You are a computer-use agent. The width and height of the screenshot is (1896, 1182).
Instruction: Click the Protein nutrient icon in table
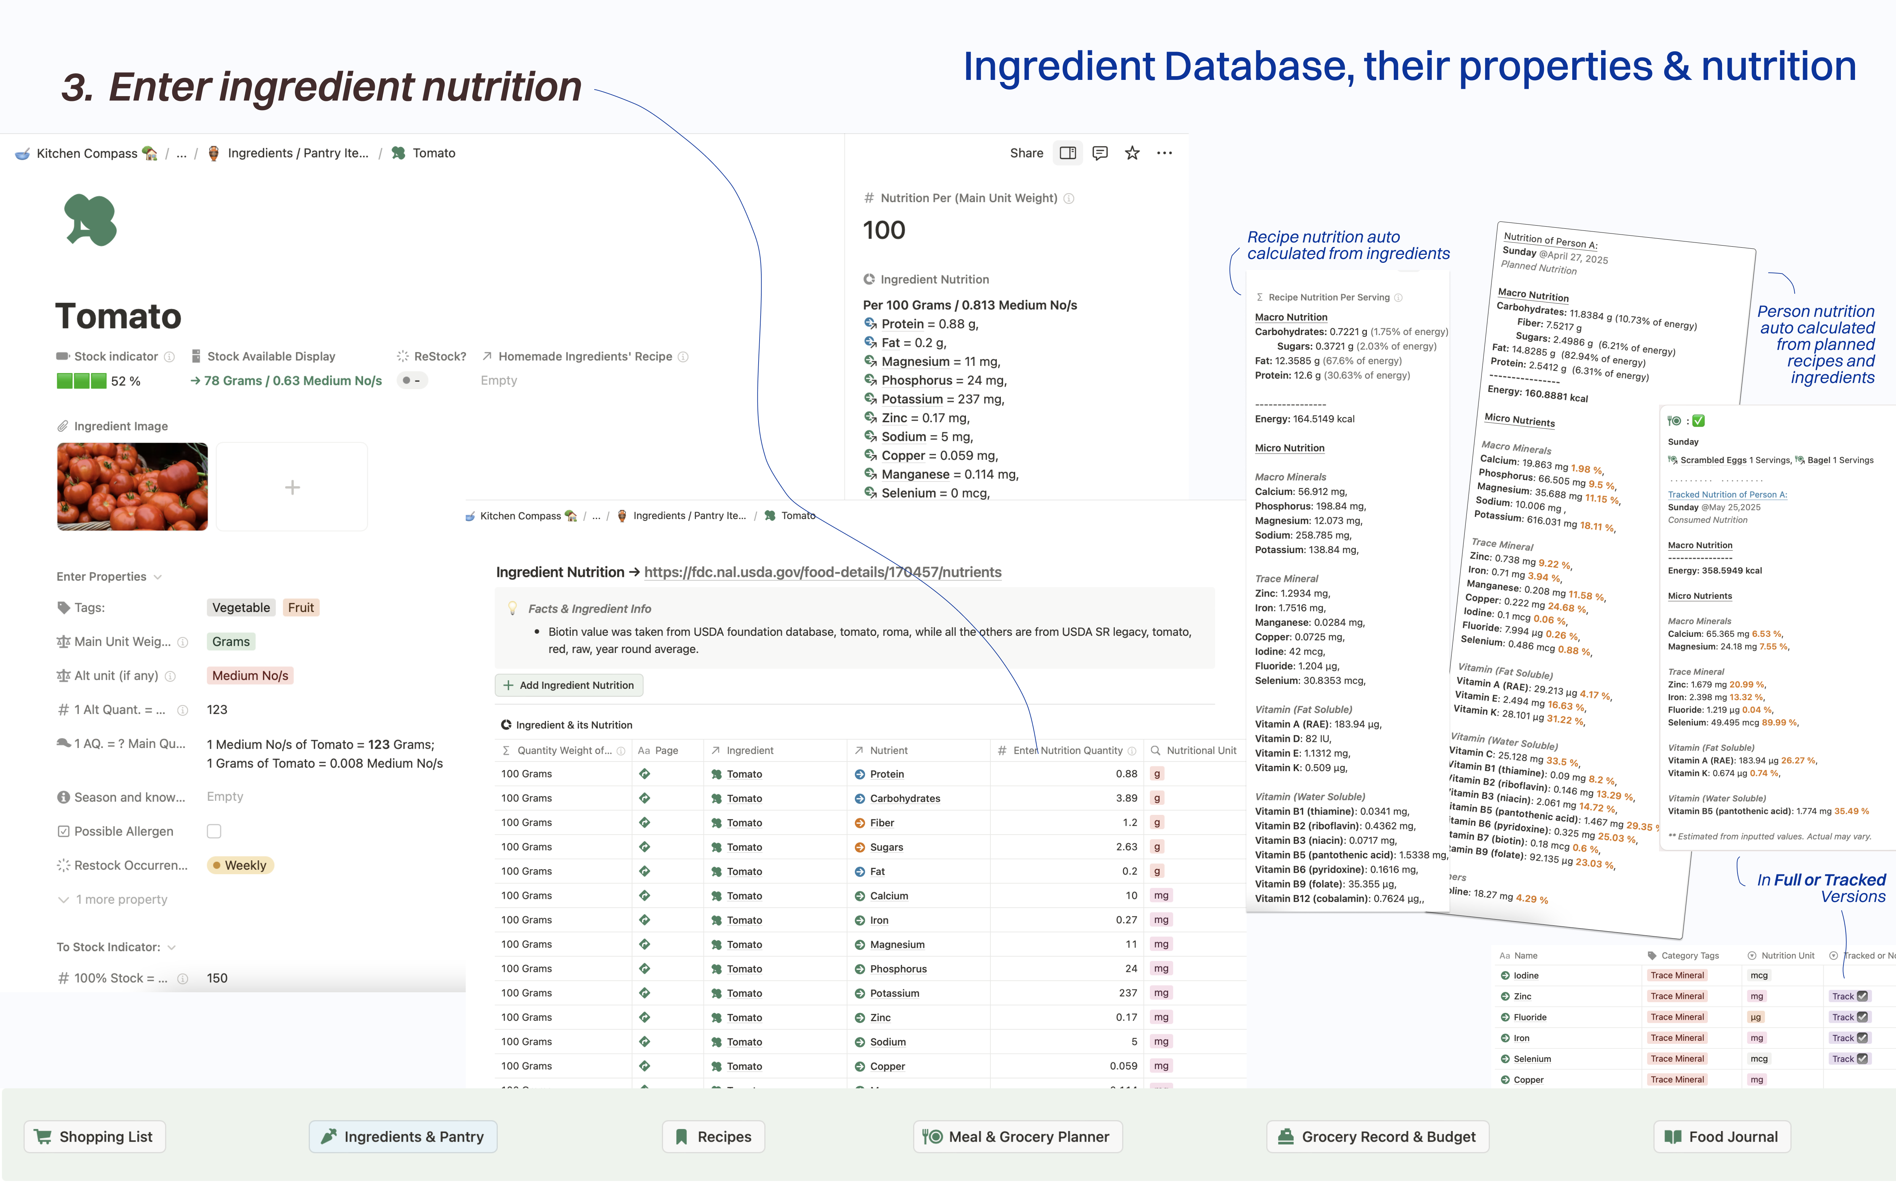click(x=860, y=774)
